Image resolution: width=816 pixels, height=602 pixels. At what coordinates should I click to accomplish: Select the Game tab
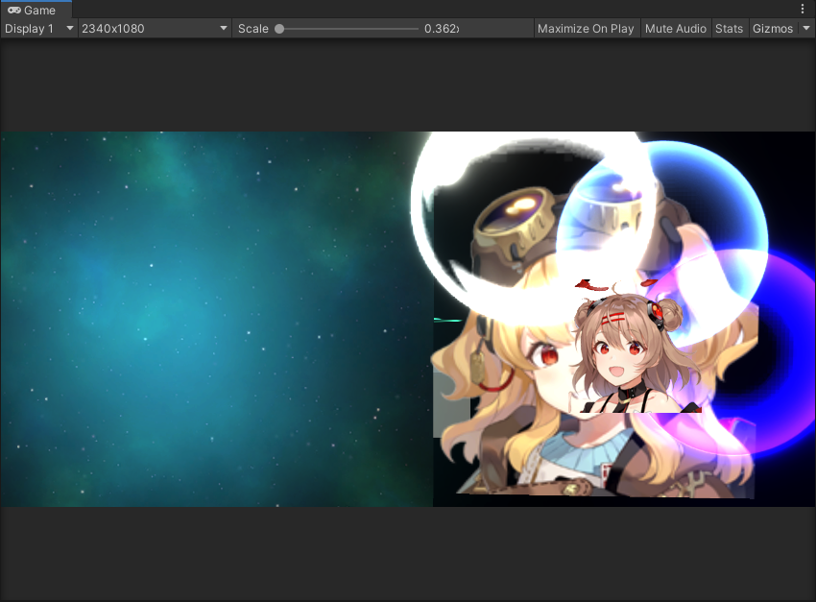(38, 10)
